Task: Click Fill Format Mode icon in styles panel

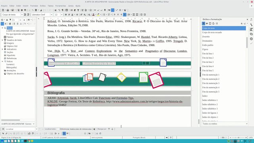Action: pyautogui.click(x=242, y=23)
